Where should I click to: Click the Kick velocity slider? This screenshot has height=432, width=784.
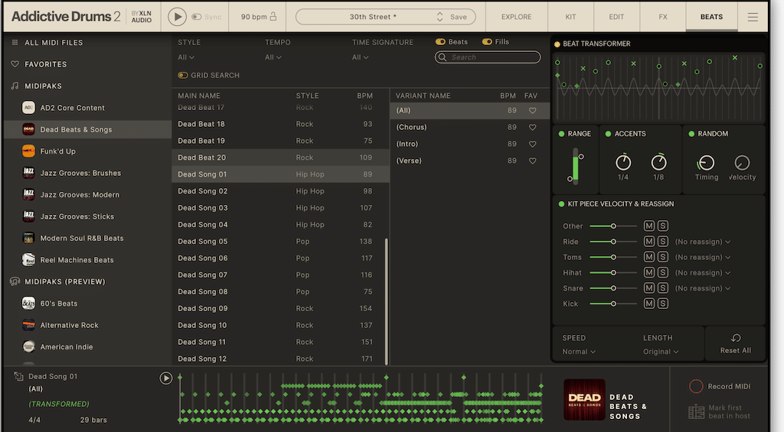[x=613, y=304]
